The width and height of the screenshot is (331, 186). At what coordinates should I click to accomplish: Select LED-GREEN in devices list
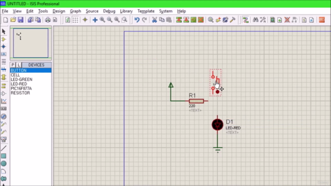[x=31, y=79]
